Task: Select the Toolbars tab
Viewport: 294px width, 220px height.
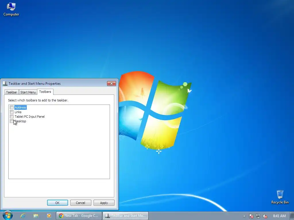Action: tap(45, 92)
